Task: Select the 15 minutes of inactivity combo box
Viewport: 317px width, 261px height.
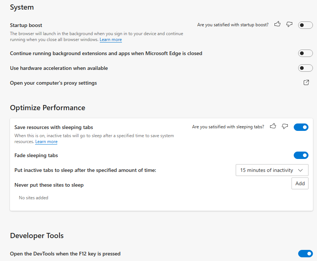Action: click(x=272, y=170)
